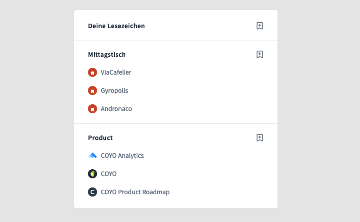Click the Gyropolis red bookmark icon
The width and height of the screenshot is (360, 222).
(93, 91)
